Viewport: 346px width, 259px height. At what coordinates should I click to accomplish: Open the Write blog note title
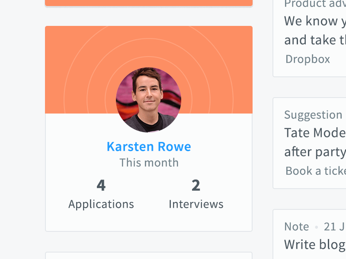[315, 245]
